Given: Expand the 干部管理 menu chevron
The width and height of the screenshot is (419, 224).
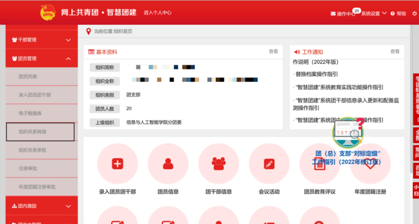Looking at the screenshot, I should pyautogui.click(x=68, y=40).
